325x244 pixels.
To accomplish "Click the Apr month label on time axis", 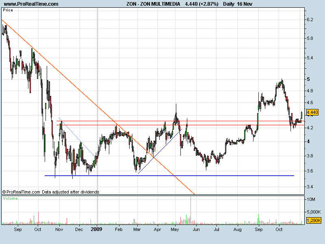I will click(x=157, y=229).
